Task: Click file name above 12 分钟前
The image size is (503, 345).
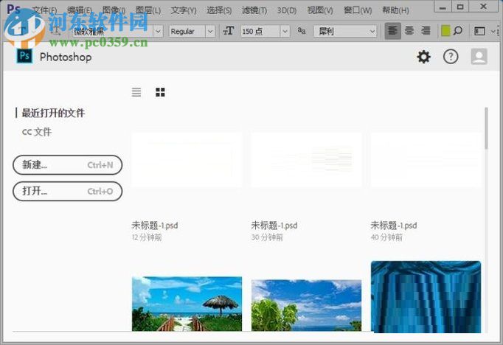Action: (155, 226)
